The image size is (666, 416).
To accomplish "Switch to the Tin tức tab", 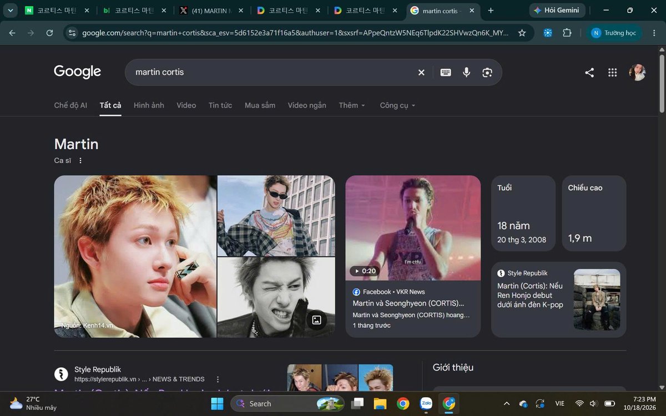I will [x=220, y=105].
